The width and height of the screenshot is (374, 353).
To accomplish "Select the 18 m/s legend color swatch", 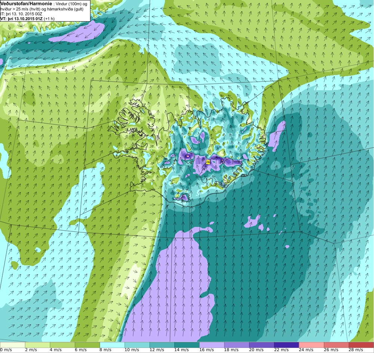I will 237,345.
